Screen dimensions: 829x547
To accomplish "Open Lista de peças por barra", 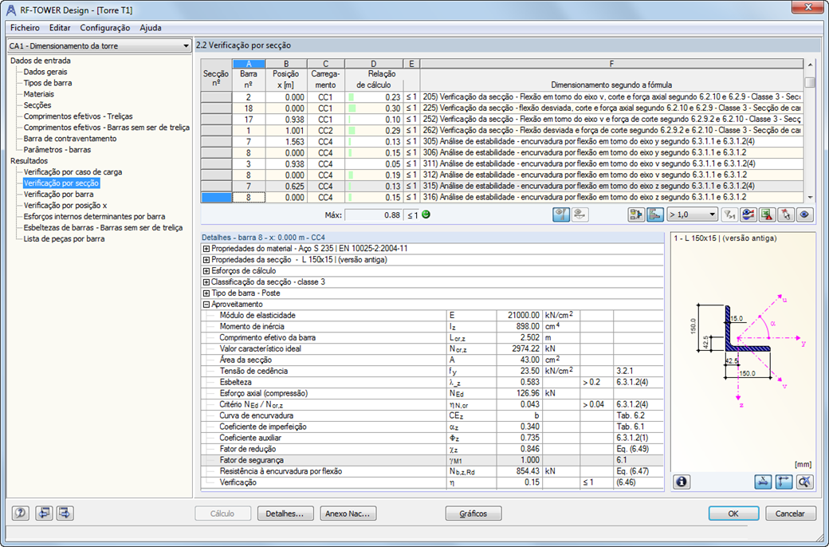I will tap(64, 238).
